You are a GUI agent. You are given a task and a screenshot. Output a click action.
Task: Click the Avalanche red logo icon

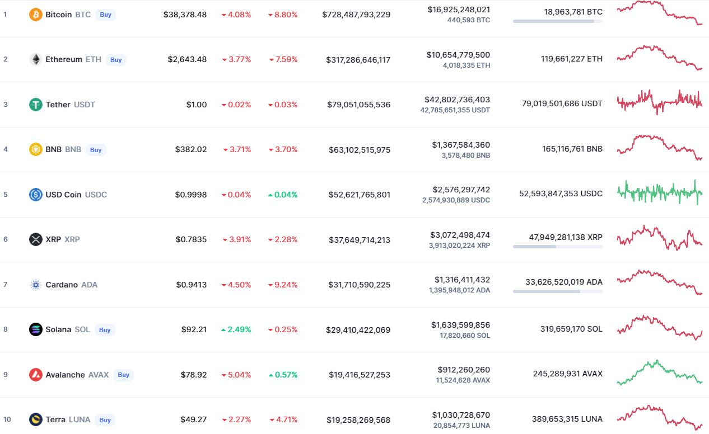36,375
